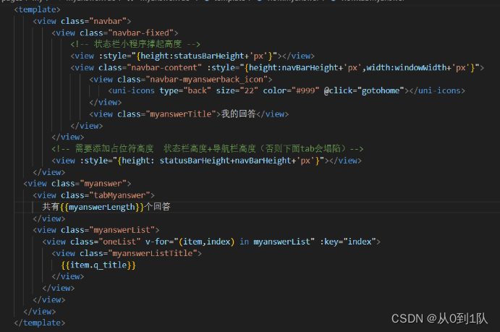Click the closing </template> tag
The height and width of the screenshot is (332, 500).
click(x=40, y=323)
